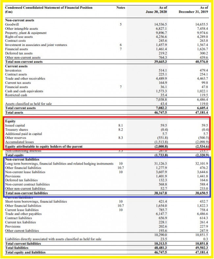The width and height of the screenshot is (214, 259).
Task: Click 'Non-current contract liabilities' label
Action: point(27,184)
